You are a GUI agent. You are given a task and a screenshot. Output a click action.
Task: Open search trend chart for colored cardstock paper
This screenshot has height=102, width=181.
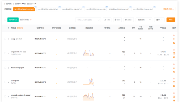[89, 96]
